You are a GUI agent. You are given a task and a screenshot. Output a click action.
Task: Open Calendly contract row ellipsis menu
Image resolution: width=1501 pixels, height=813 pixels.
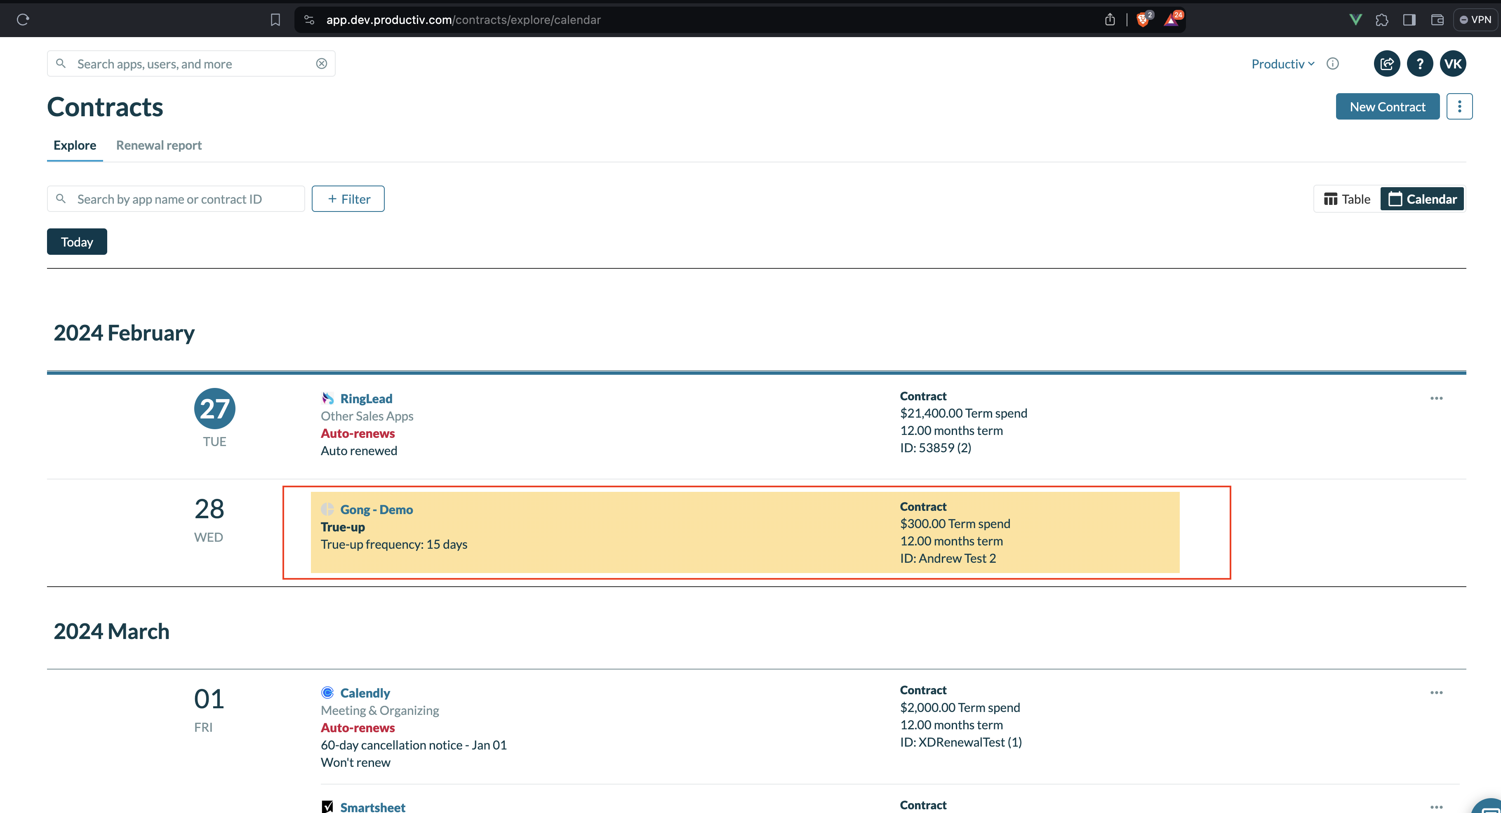[x=1436, y=693]
